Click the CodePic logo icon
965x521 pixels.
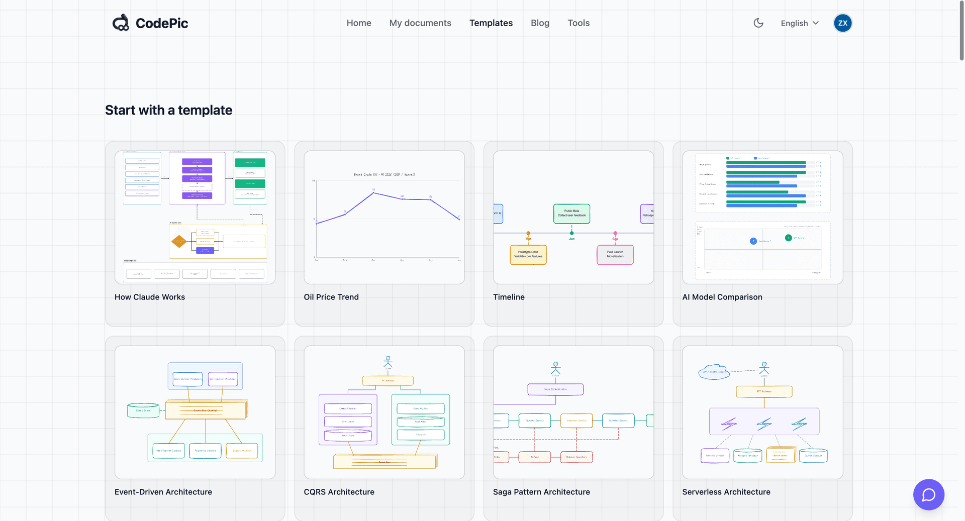121,23
